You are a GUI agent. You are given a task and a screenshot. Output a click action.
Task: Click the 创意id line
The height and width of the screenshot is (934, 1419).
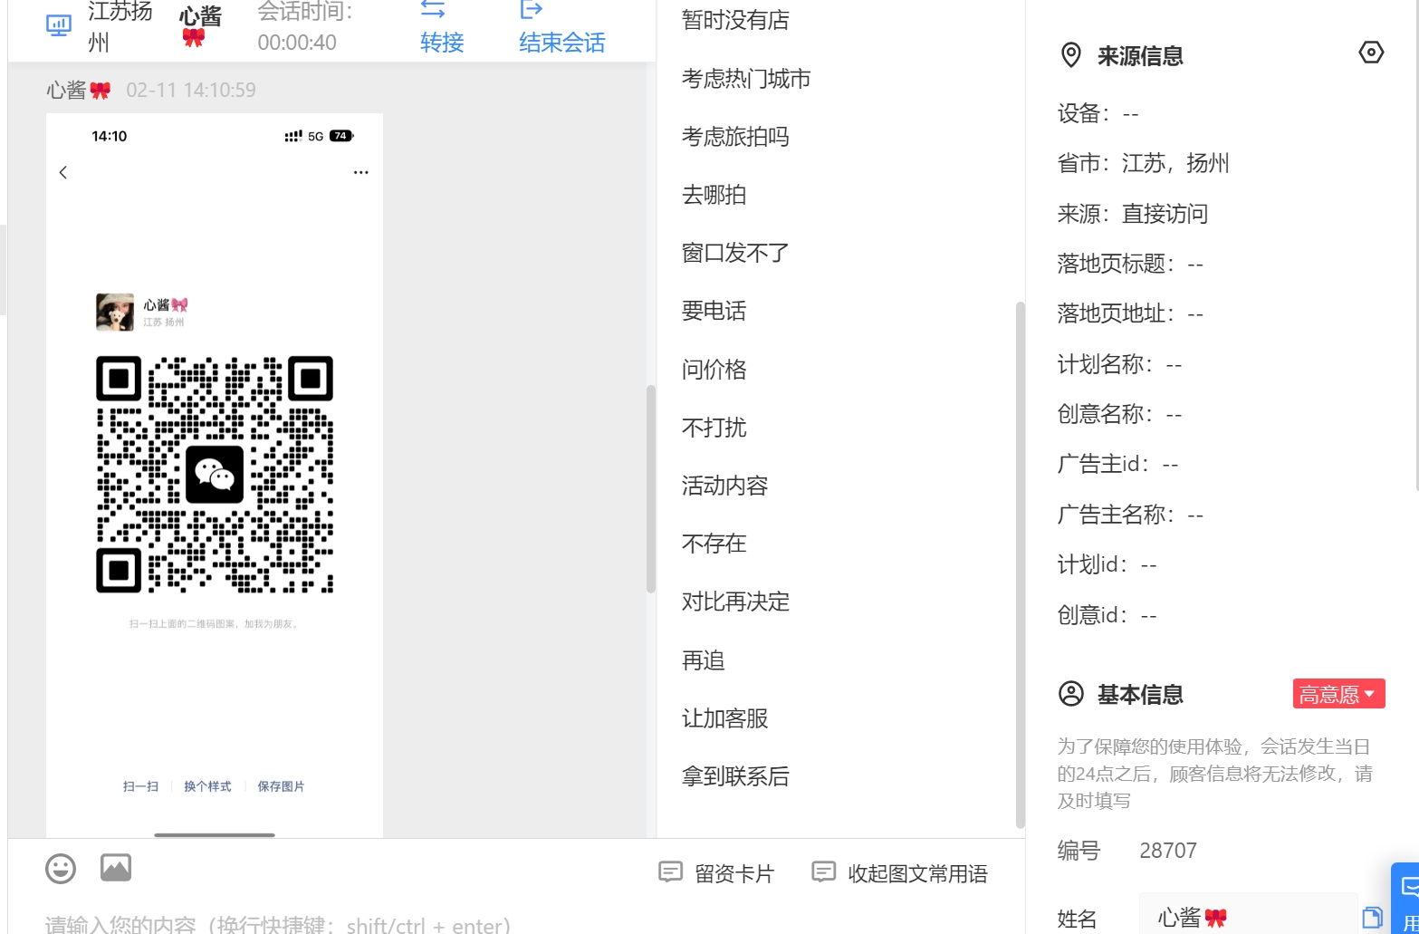tap(1107, 615)
